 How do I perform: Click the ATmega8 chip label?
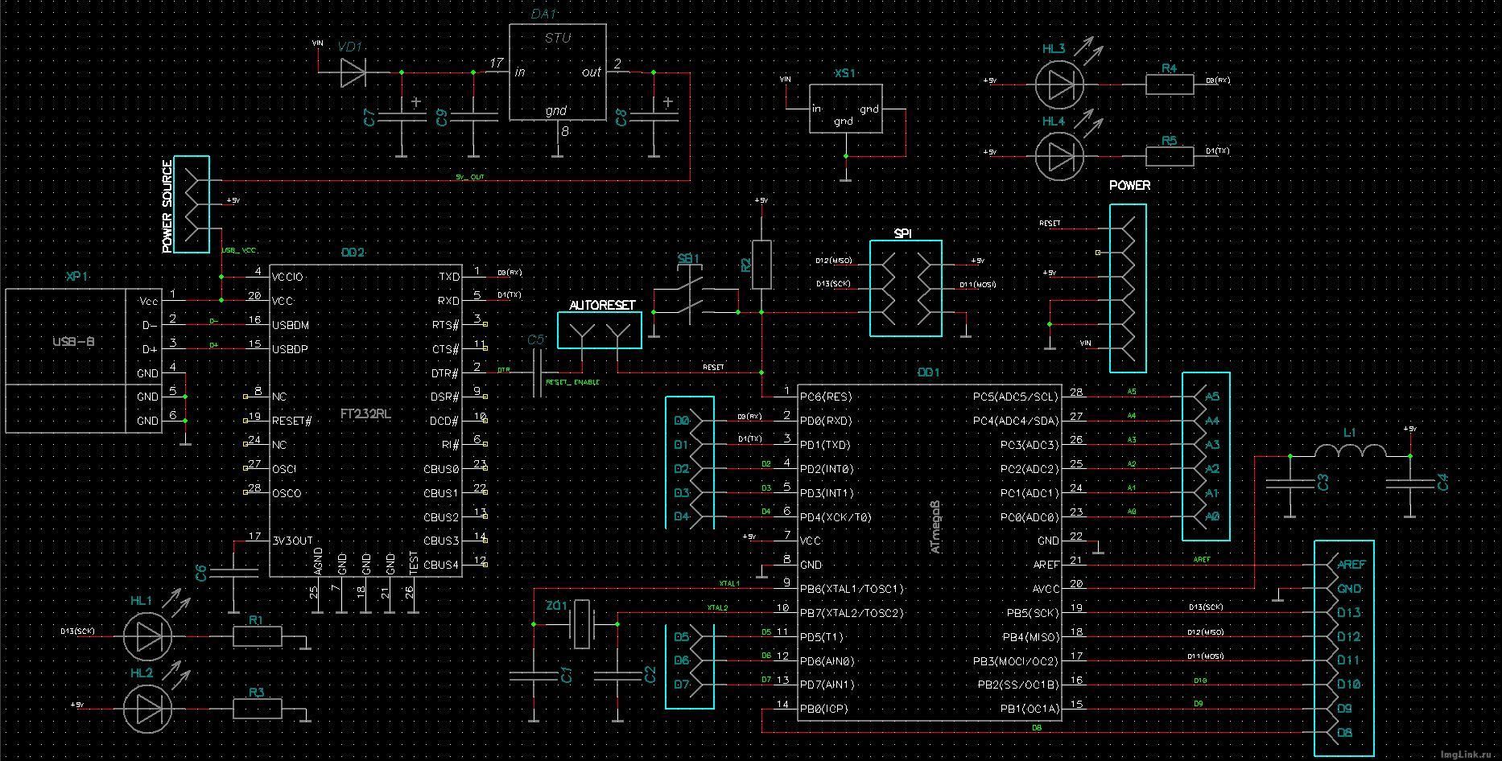pyautogui.click(x=935, y=526)
